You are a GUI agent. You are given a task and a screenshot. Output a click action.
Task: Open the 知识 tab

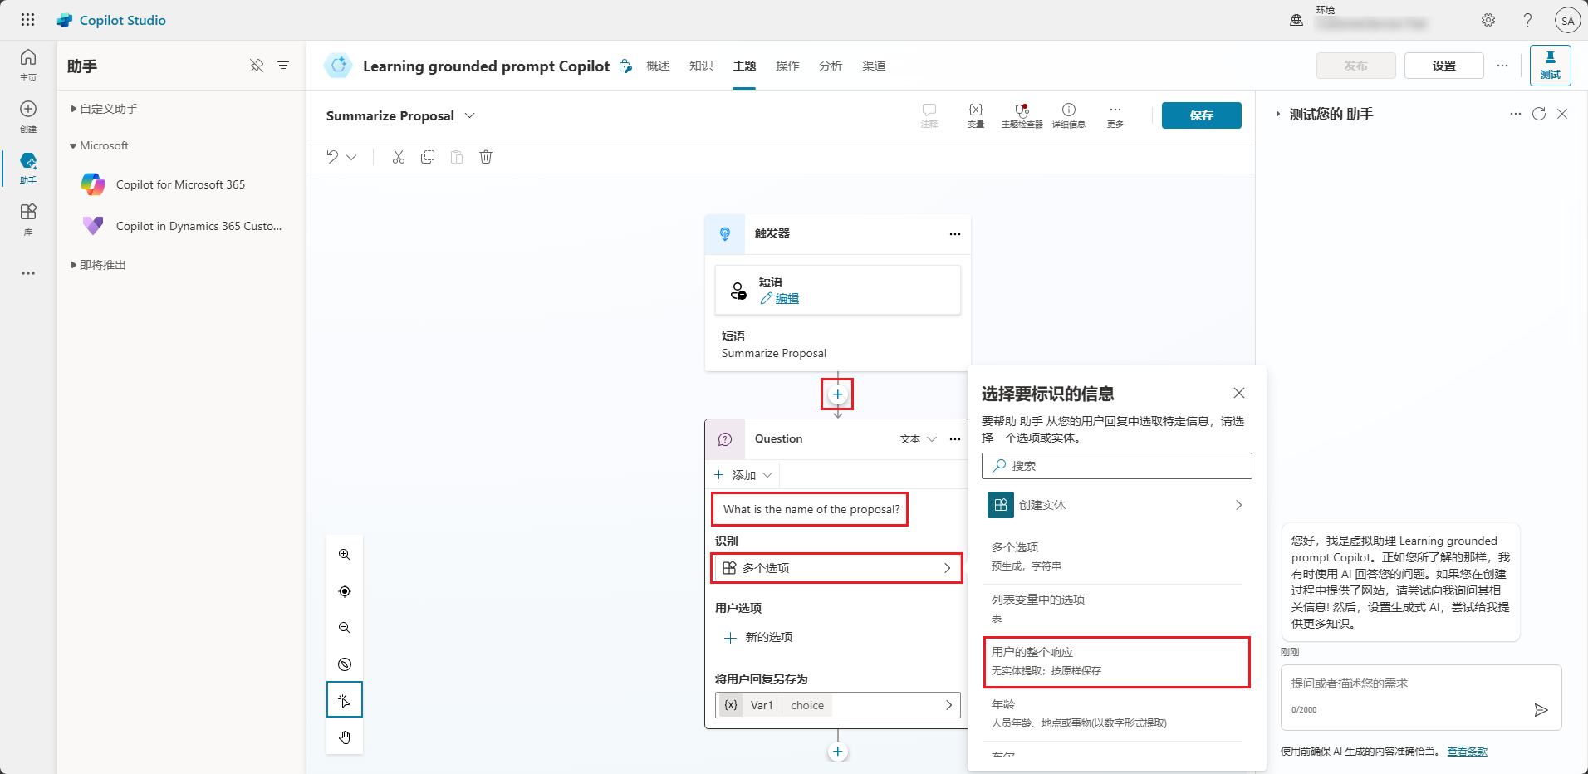(700, 66)
